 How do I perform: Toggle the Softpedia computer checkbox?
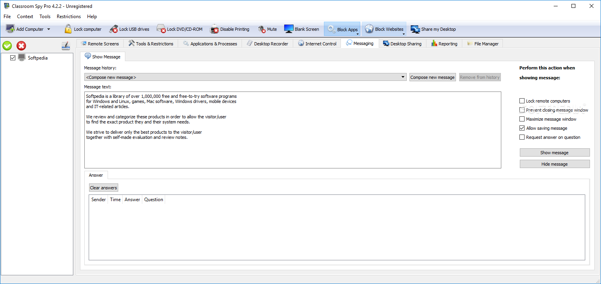[13, 58]
